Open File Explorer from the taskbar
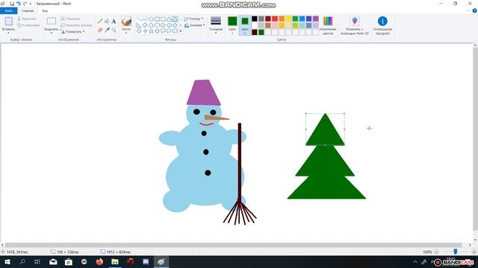 pyautogui.click(x=114, y=262)
